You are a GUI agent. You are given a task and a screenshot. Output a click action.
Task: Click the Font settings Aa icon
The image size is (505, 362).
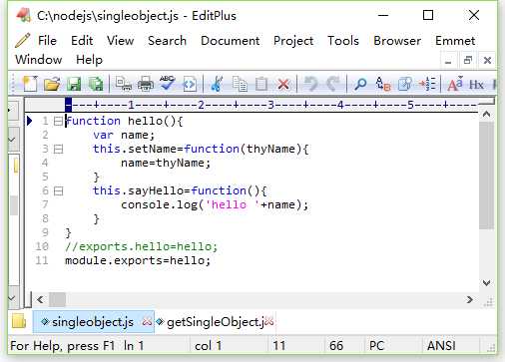pos(455,84)
